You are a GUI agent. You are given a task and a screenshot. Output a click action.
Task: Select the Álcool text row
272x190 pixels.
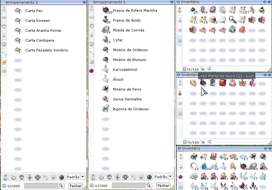pos(118,79)
